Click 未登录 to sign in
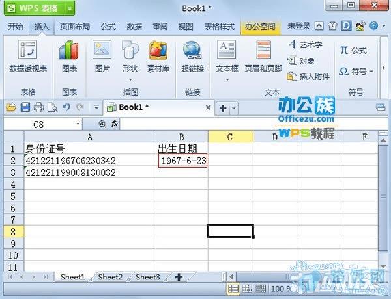The height and width of the screenshot is (299, 391). point(298,26)
